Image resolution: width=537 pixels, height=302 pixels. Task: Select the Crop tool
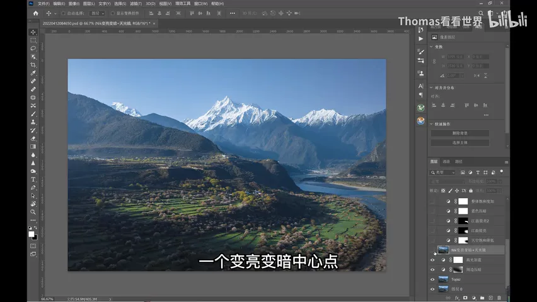(33, 65)
